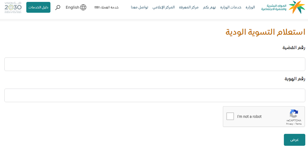Click the Vision 2030 logo
This screenshot has height=152, width=308.
tap(13, 7)
